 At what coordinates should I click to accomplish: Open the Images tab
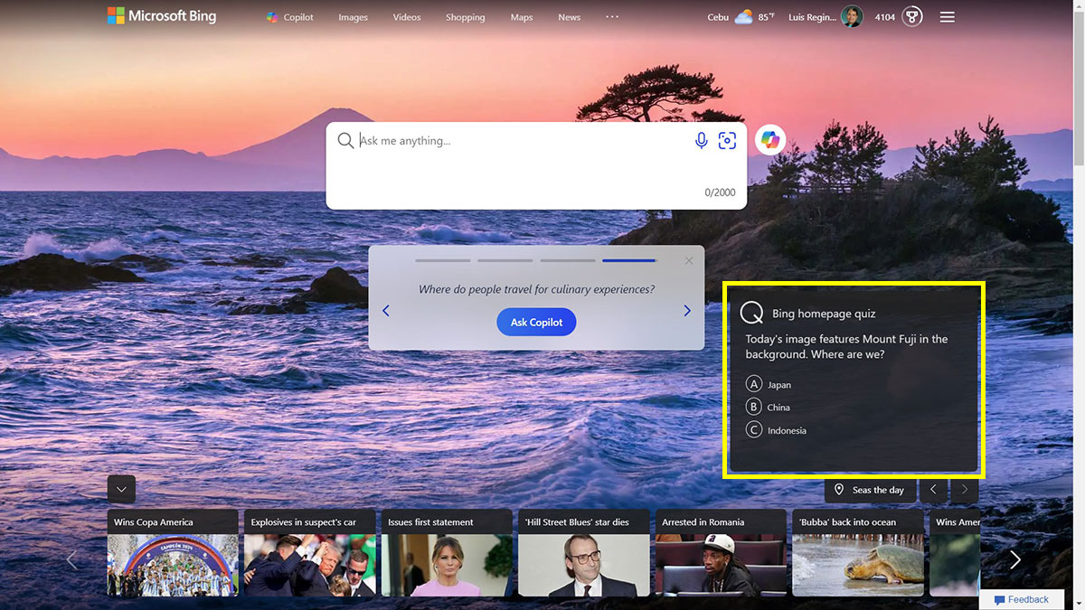[353, 17]
